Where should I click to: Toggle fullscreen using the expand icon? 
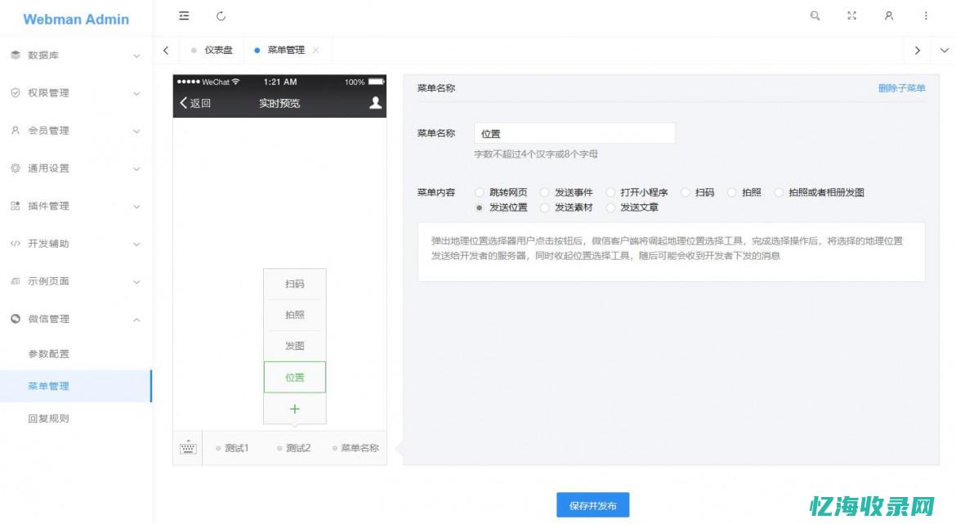click(x=851, y=16)
